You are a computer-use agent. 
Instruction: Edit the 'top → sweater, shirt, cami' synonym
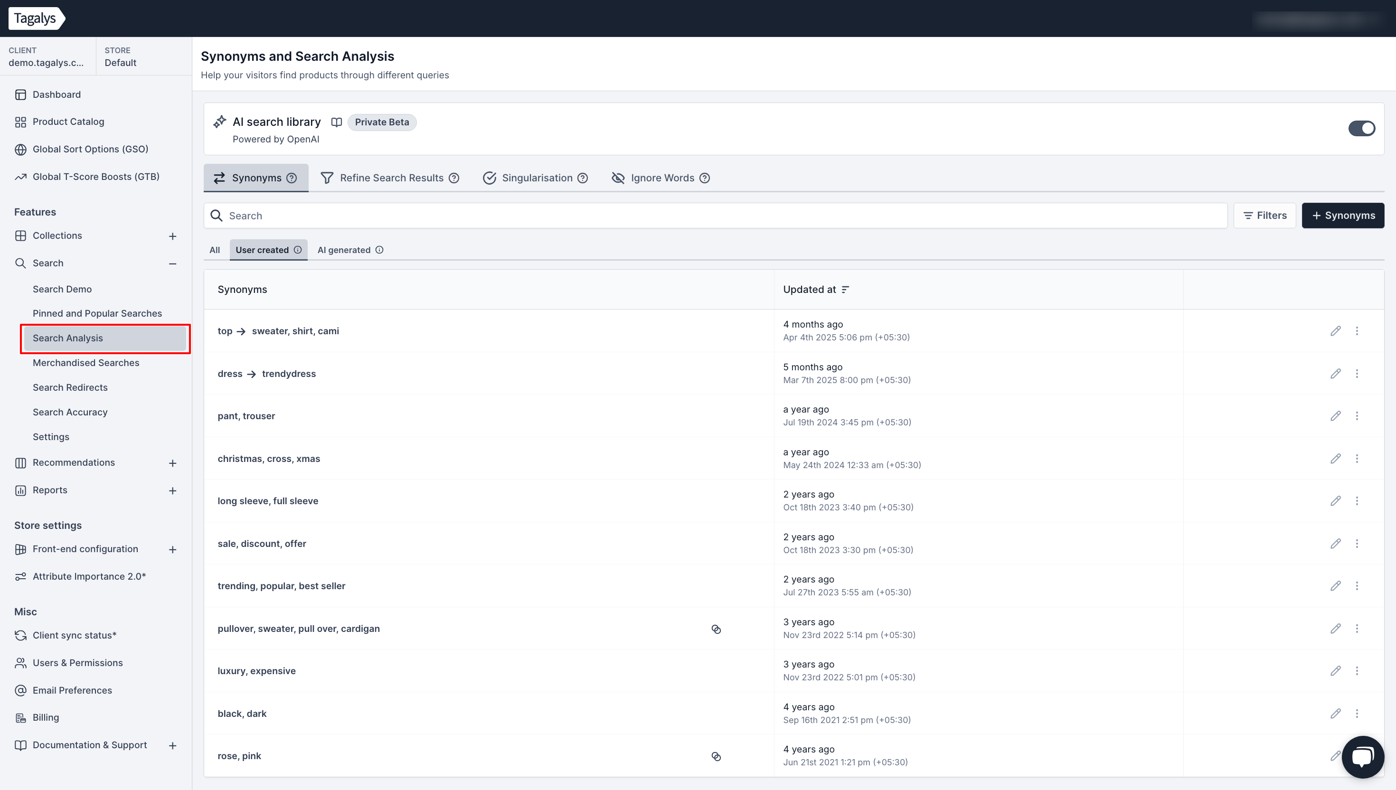(x=1335, y=331)
